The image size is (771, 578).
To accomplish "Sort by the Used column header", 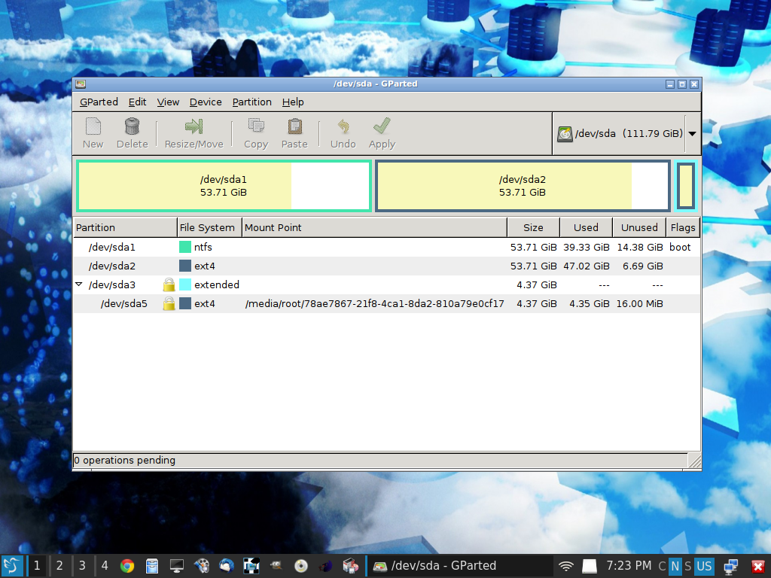I will pyautogui.click(x=586, y=227).
